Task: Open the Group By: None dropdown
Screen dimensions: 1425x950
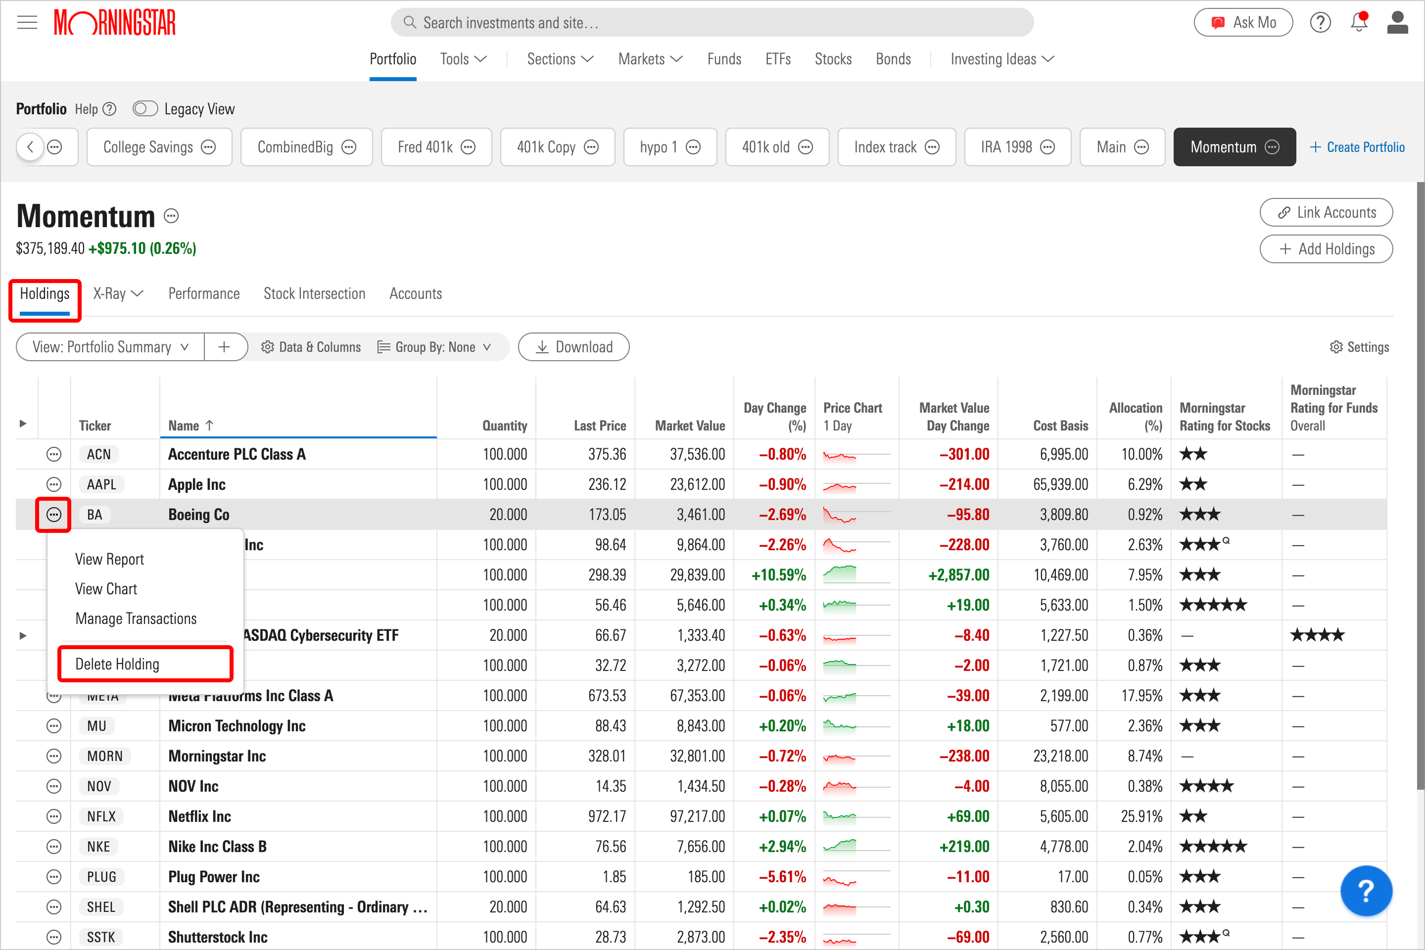Action: click(434, 347)
